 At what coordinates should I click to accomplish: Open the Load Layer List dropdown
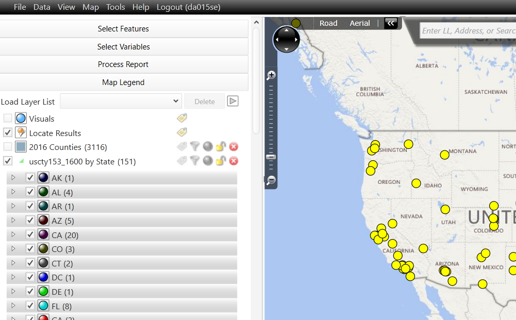coord(177,101)
